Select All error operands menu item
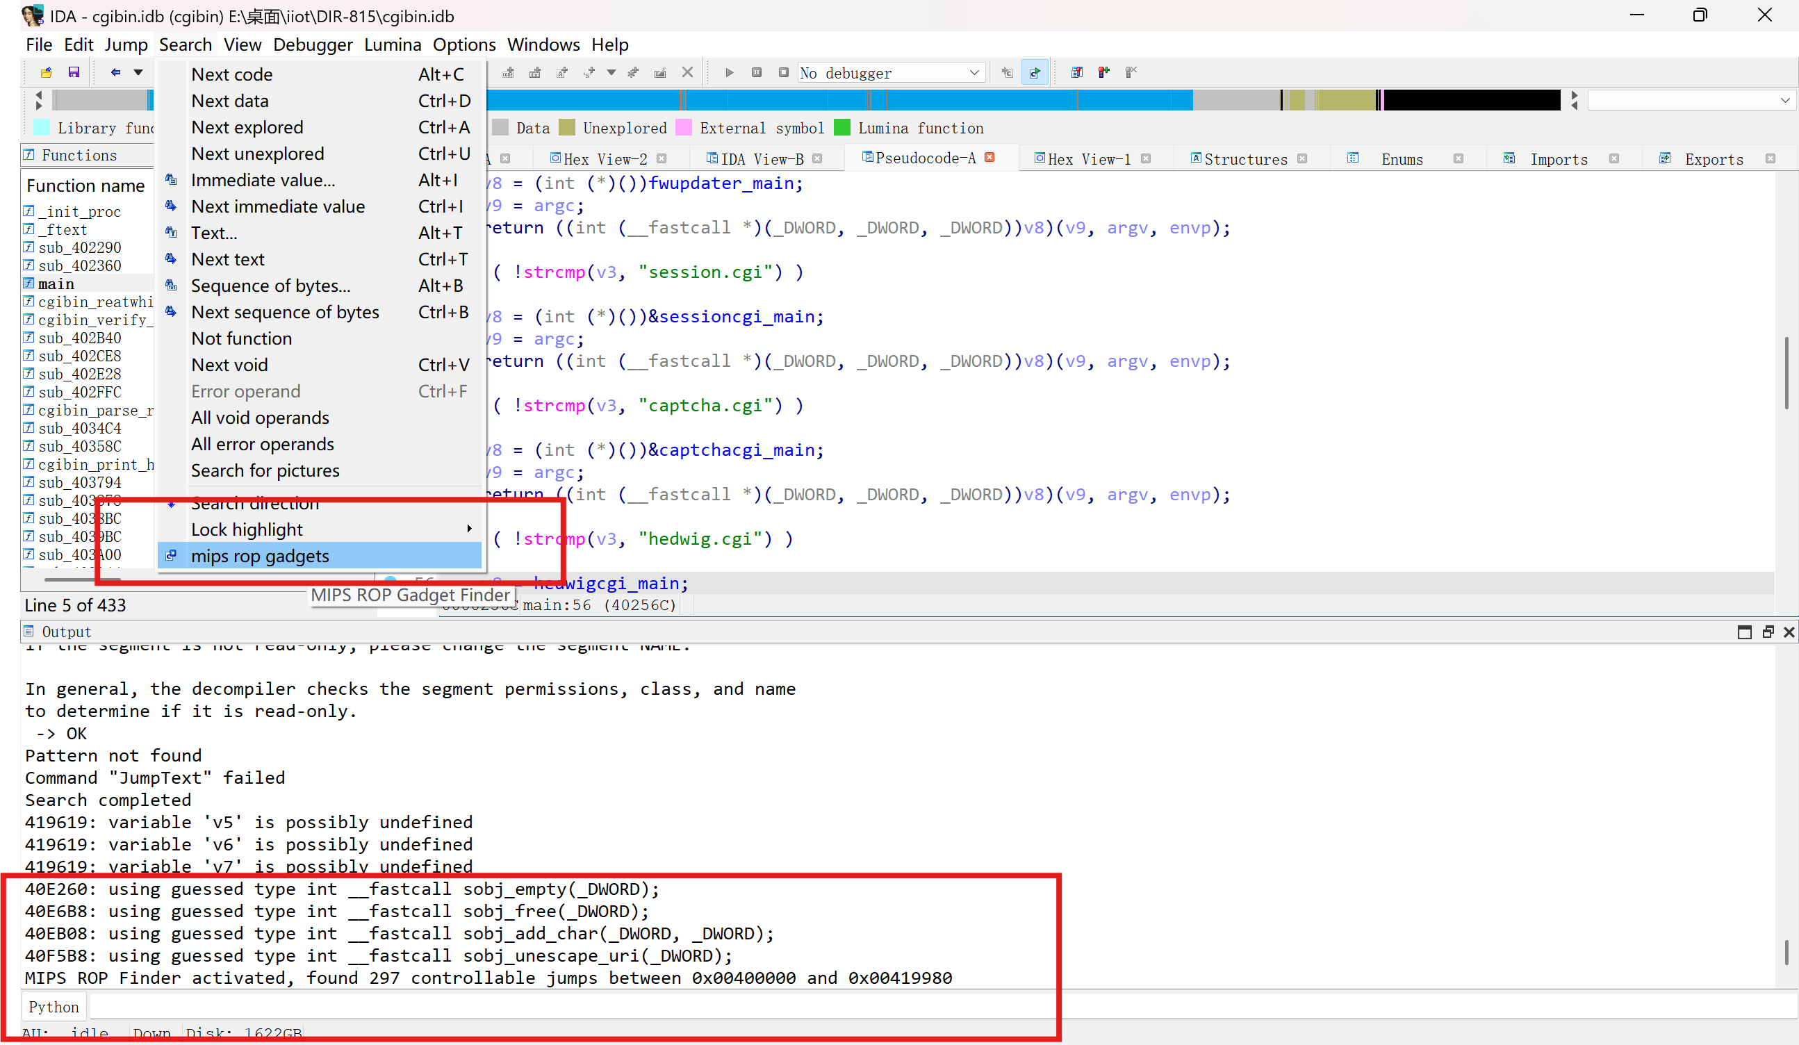Viewport: 1799px width, 1045px height. (x=320, y=444)
